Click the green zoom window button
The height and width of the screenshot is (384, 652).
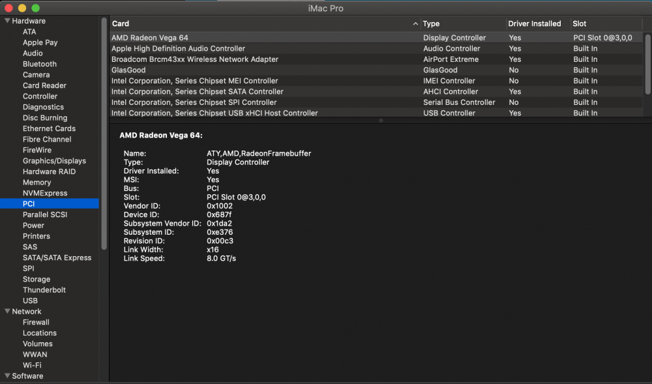pos(36,8)
